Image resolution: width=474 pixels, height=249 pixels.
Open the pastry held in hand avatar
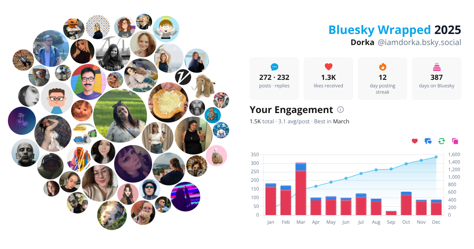tap(168, 102)
